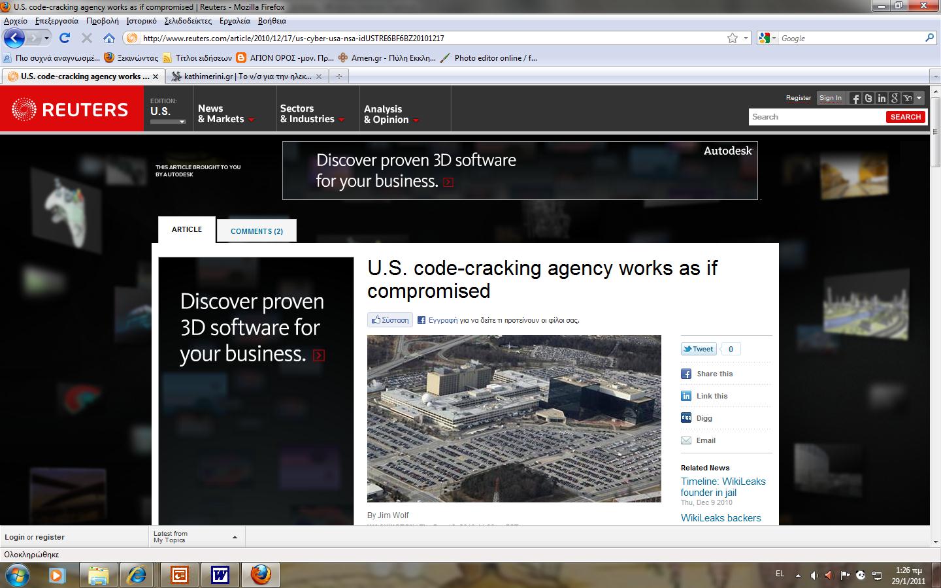Show hidden system tray icons
The height and width of the screenshot is (588, 941).
tap(798, 576)
